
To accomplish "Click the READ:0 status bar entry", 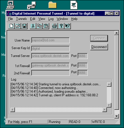I will pos(80,122).
